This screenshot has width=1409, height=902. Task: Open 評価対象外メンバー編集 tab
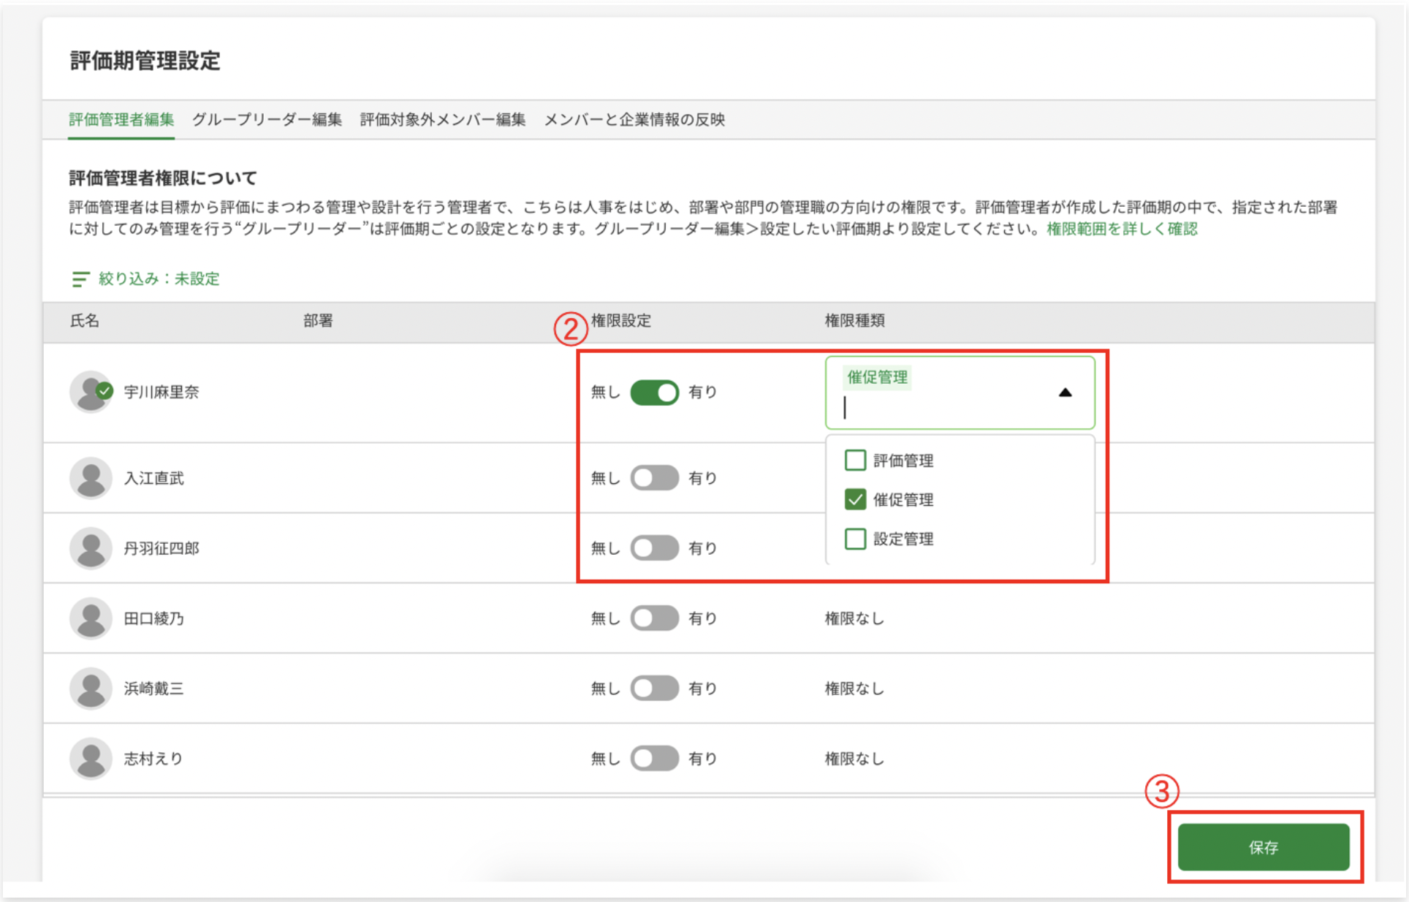click(x=442, y=120)
